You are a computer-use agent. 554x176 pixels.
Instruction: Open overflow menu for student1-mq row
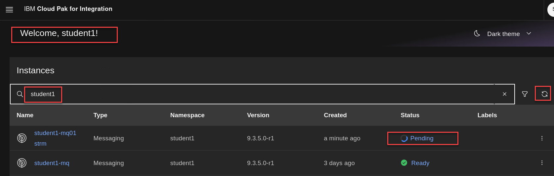point(542,163)
